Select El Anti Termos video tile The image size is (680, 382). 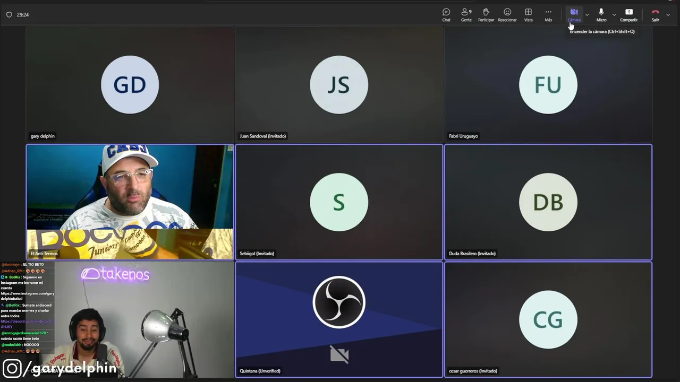click(130, 202)
